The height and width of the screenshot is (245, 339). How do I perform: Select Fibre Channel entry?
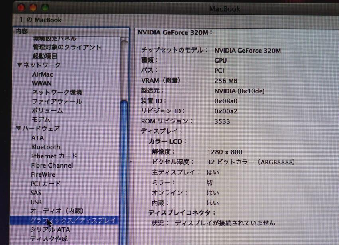tap(52, 166)
